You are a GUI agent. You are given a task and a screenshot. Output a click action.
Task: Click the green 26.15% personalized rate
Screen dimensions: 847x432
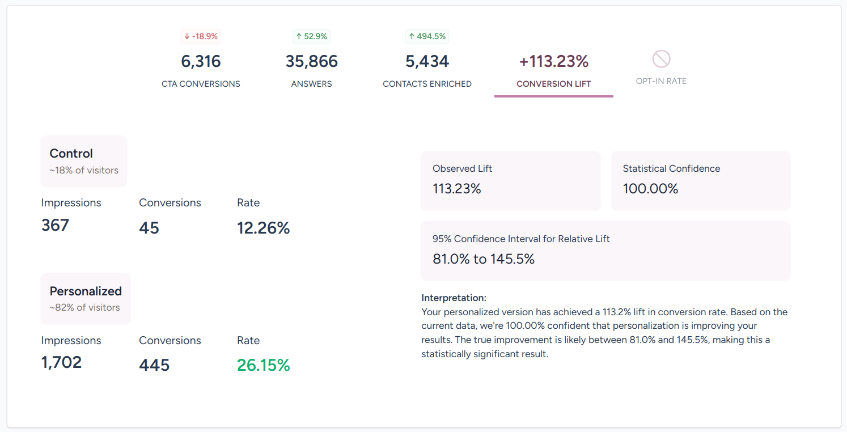pyautogui.click(x=263, y=366)
